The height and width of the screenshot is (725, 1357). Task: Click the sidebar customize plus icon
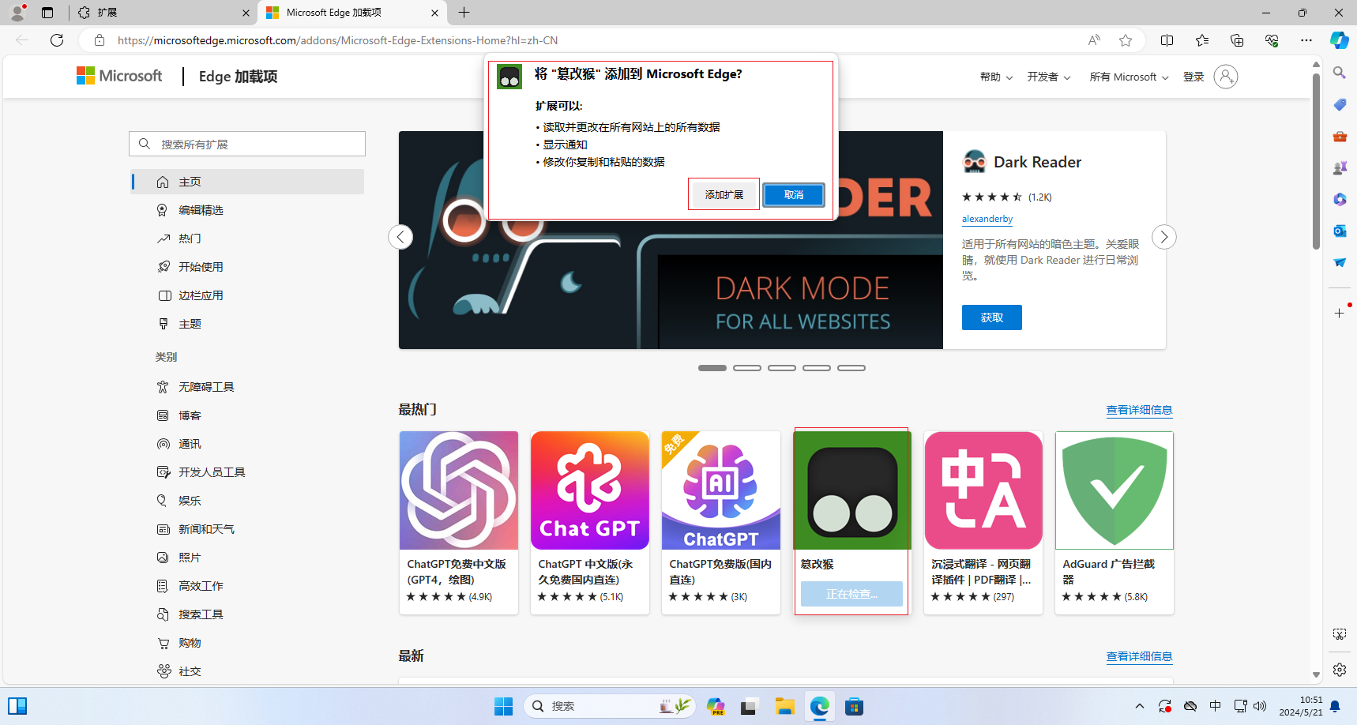pyautogui.click(x=1339, y=314)
